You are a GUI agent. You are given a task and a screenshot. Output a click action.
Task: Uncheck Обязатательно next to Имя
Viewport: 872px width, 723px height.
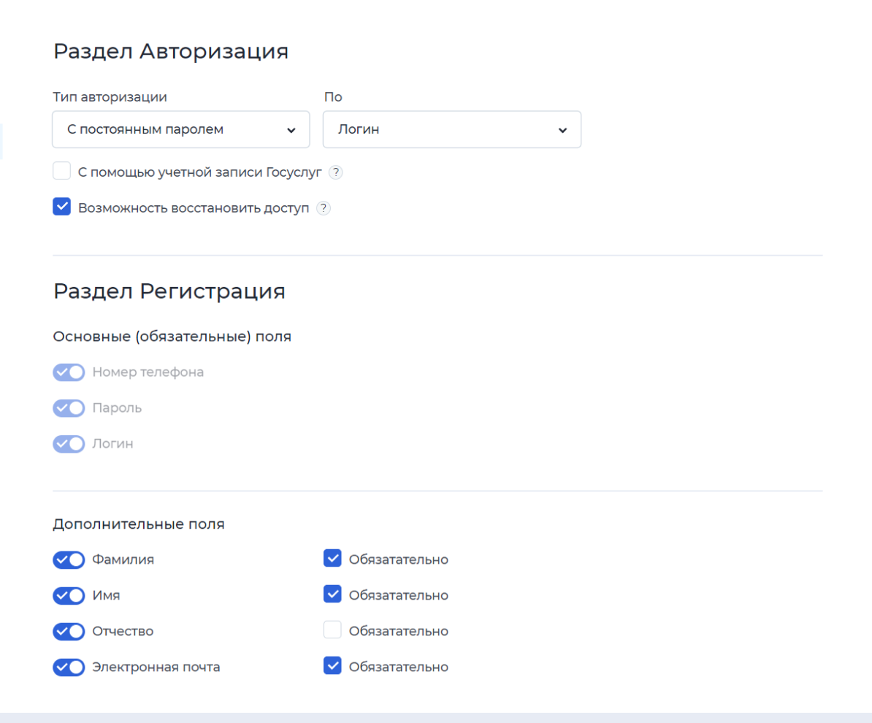coord(332,594)
